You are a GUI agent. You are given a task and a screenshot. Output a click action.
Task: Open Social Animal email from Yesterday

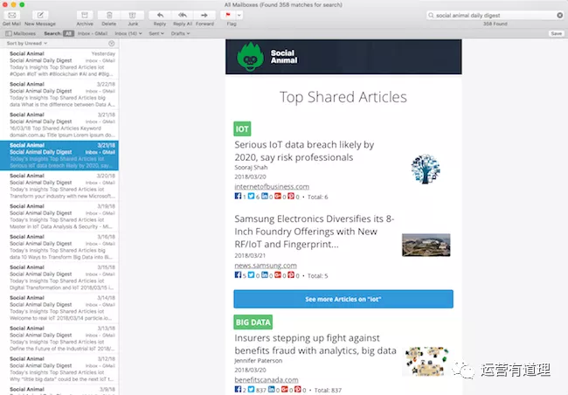(x=59, y=64)
